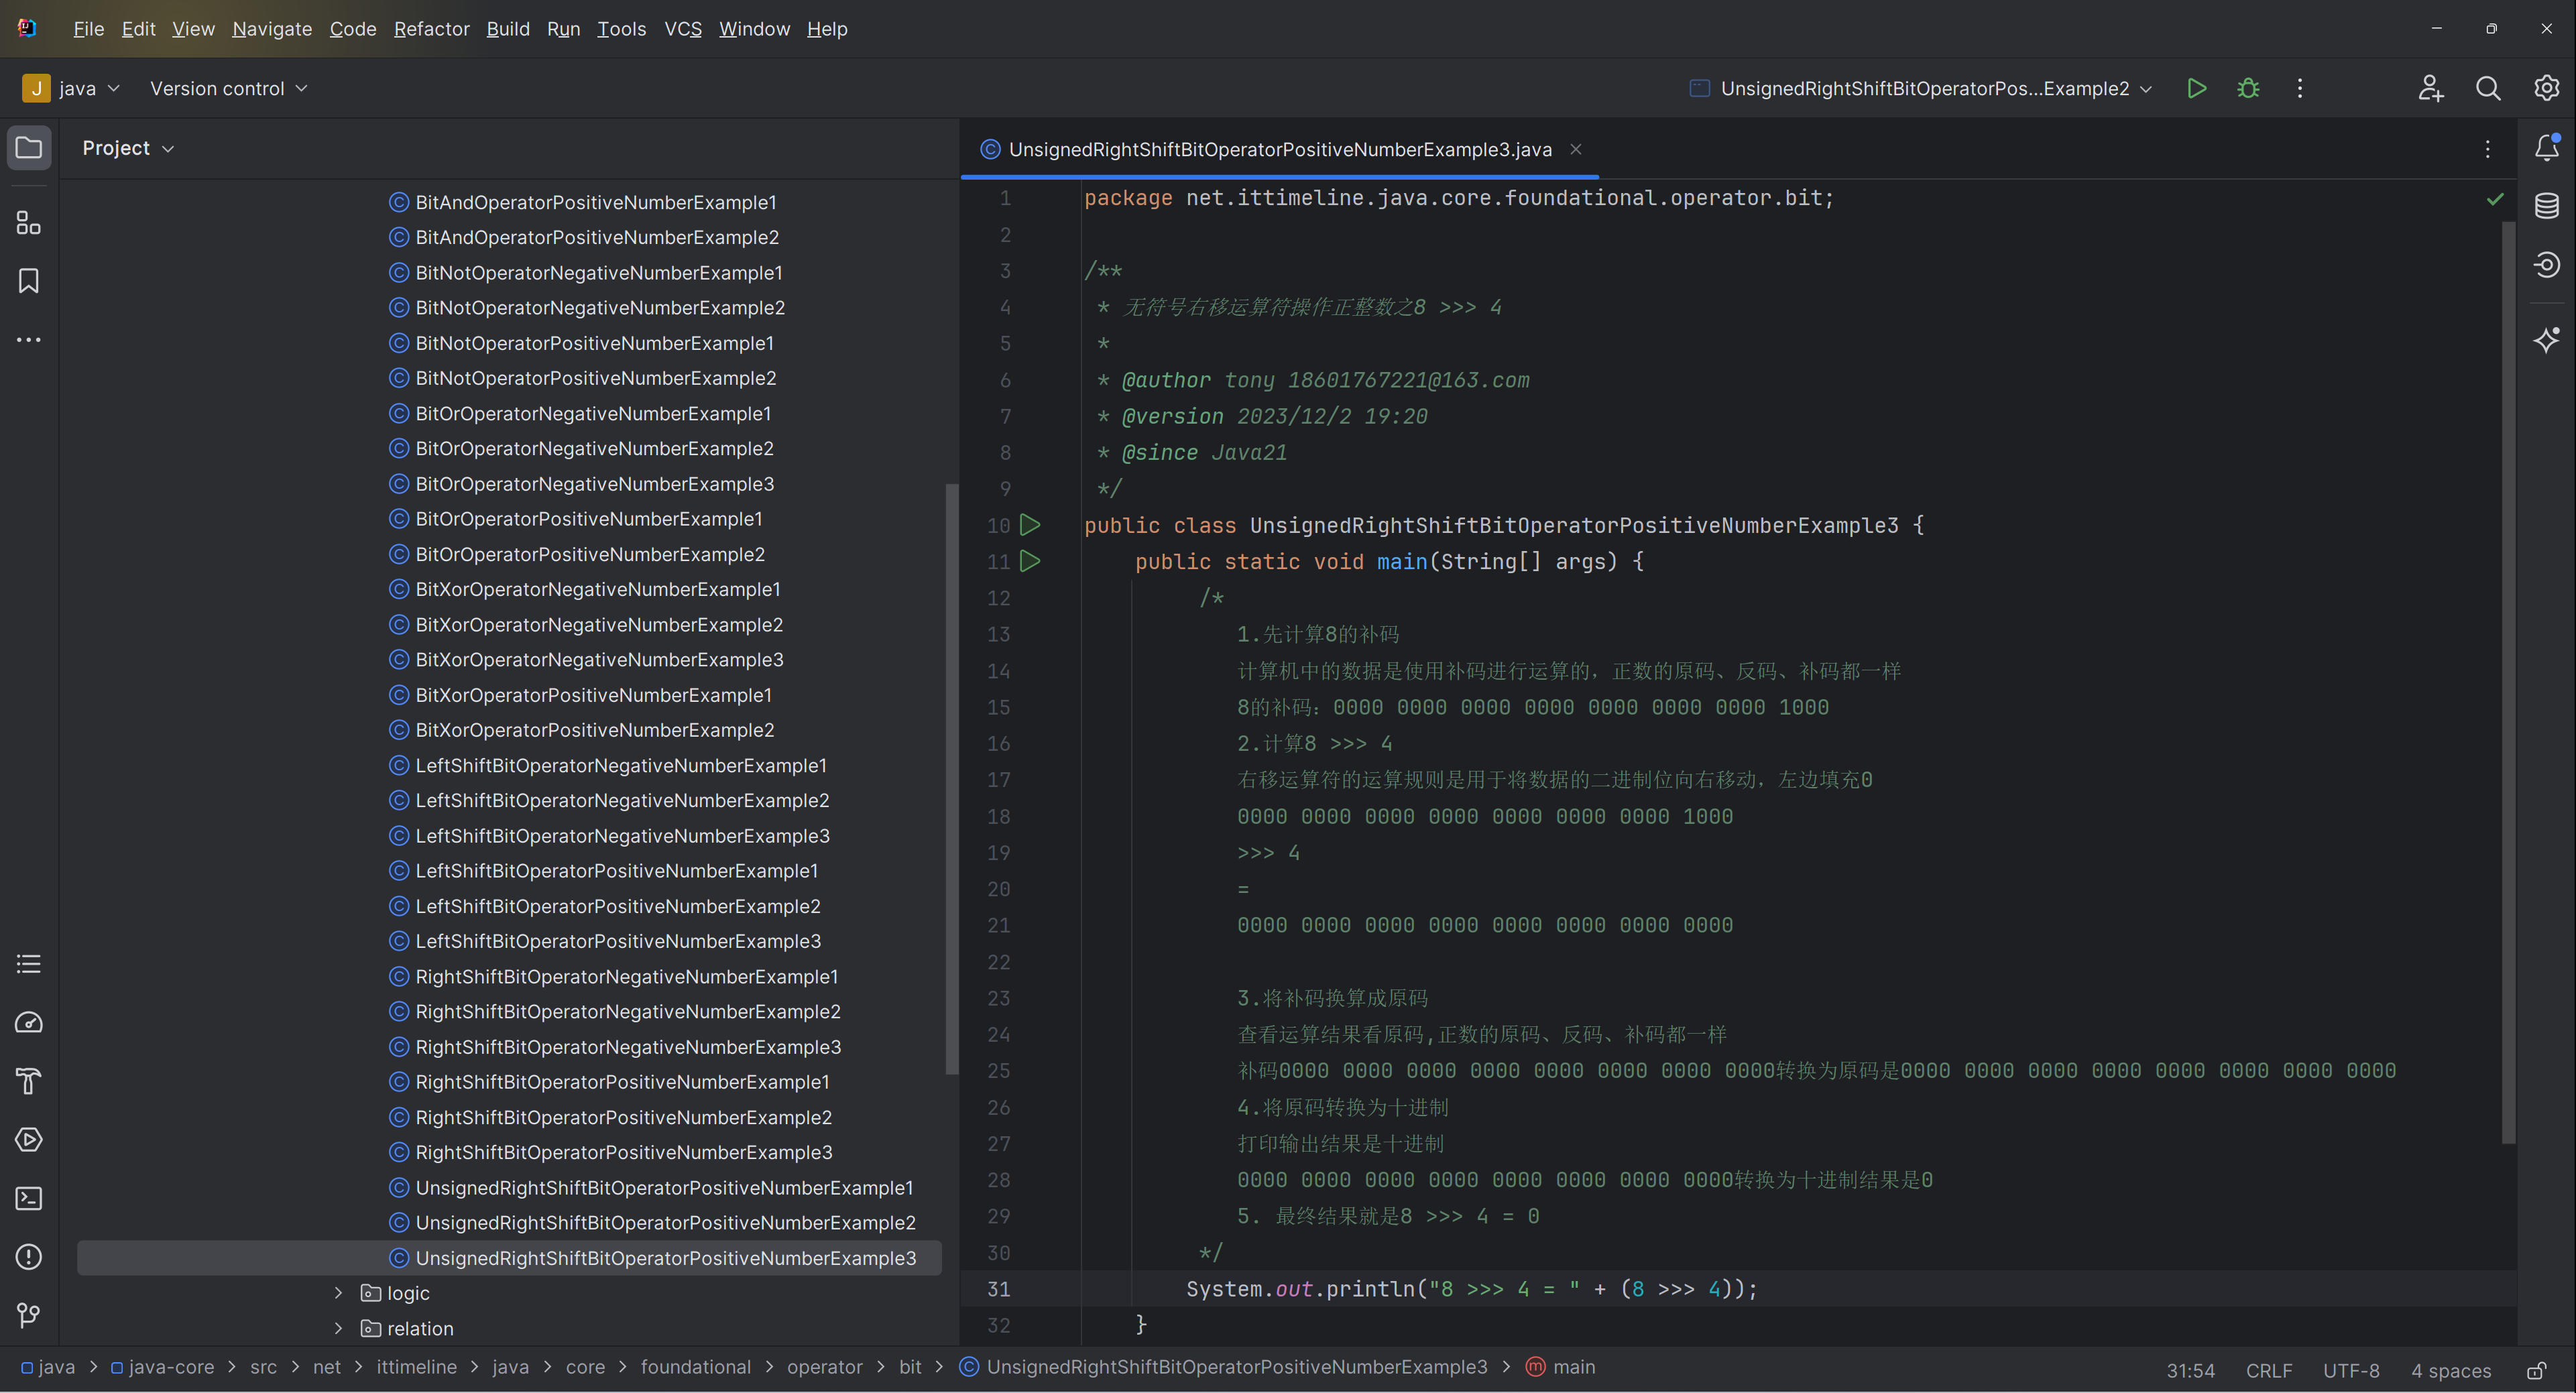The height and width of the screenshot is (1393, 2576).
Task: Select BitNotOperatorNegativeNumberExample2 in tree
Action: [x=599, y=308]
